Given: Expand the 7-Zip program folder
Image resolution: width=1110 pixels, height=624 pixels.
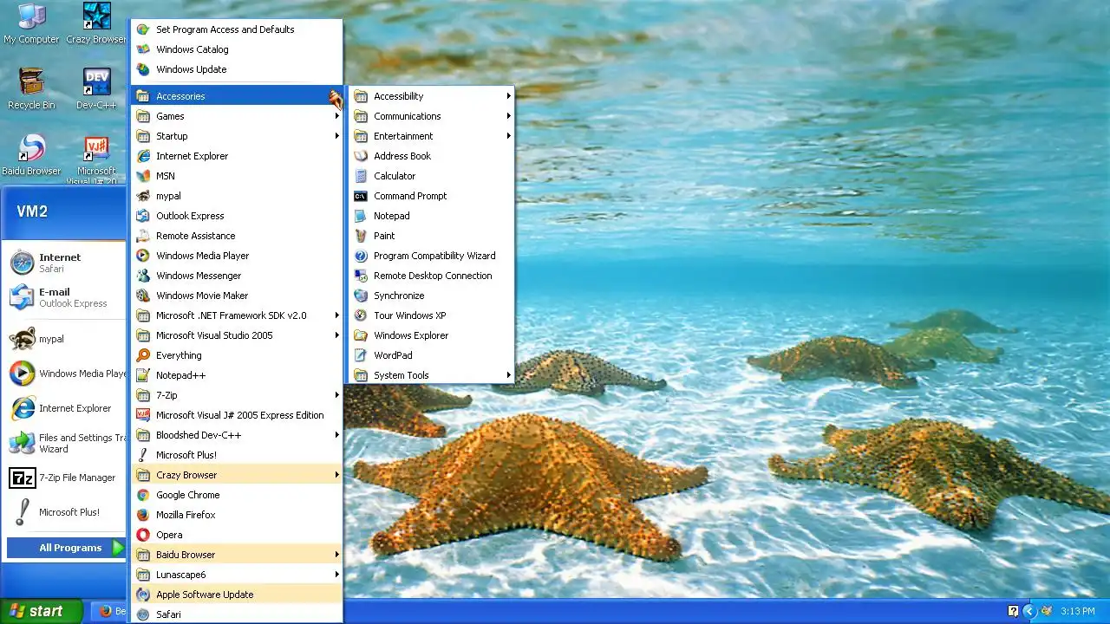Looking at the screenshot, I should click(x=237, y=395).
